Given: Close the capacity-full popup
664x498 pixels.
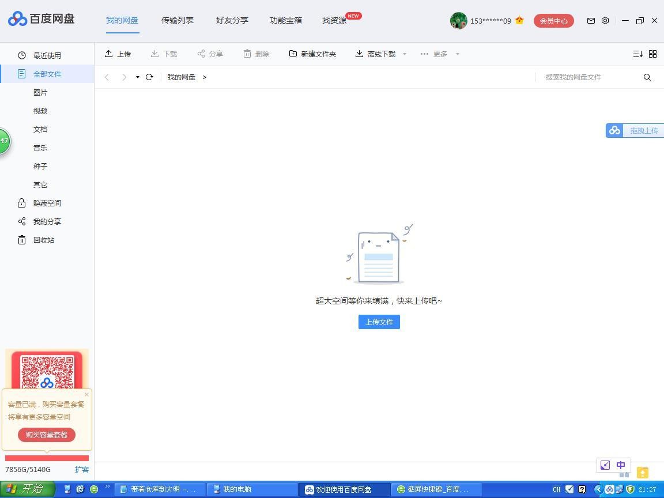Looking at the screenshot, I should (x=86, y=394).
